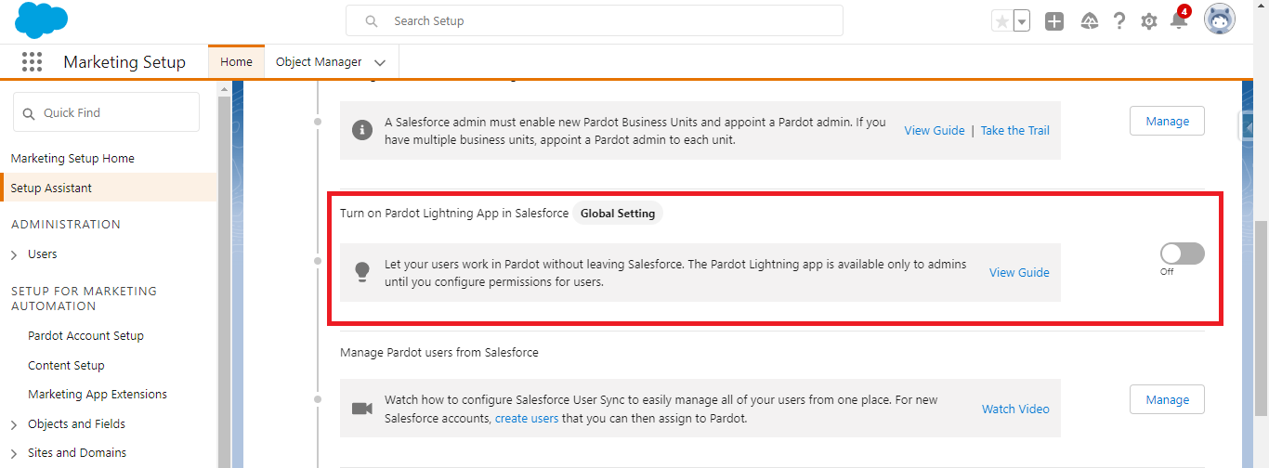Viewport: 1269px width, 468px height.
Task: Open the App Launcher grid icon
Action: (32, 62)
